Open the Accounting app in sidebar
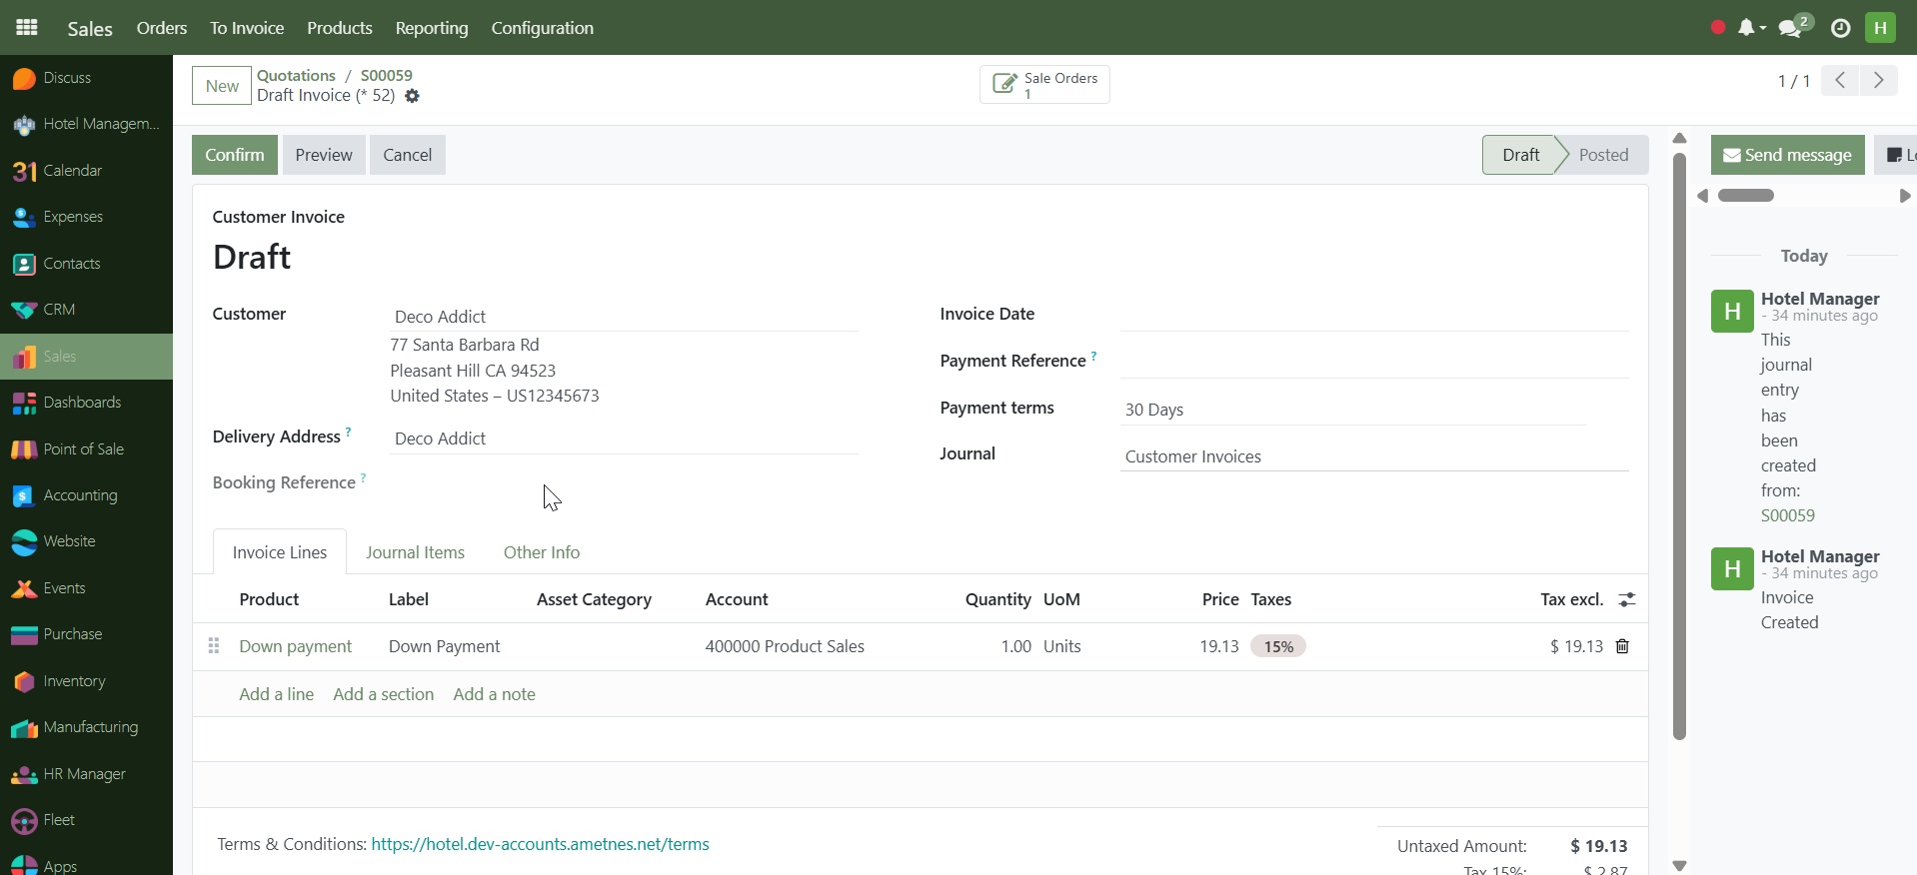This screenshot has height=875, width=1917. (x=80, y=495)
